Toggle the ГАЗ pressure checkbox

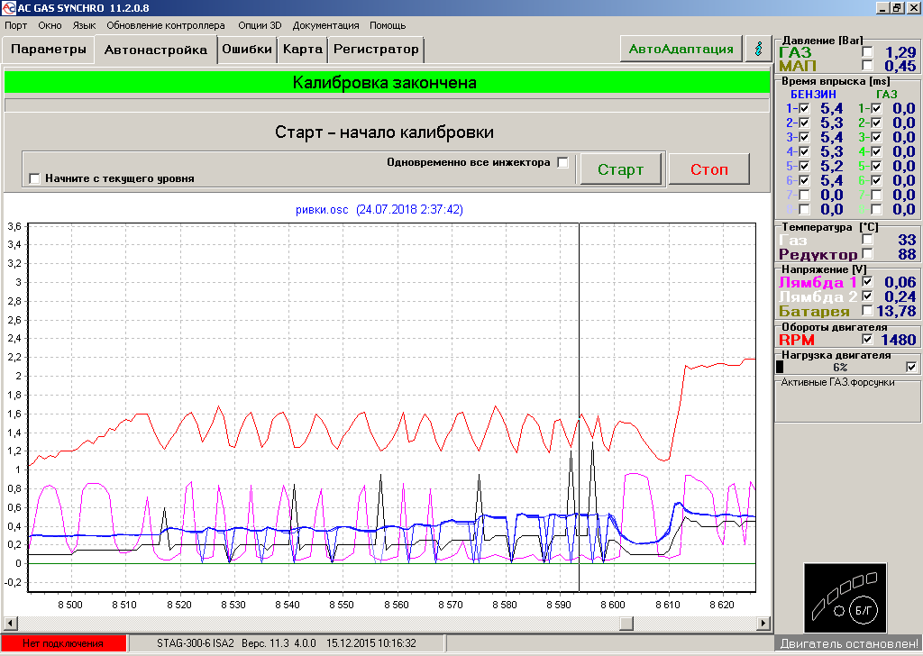click(867, 52)
